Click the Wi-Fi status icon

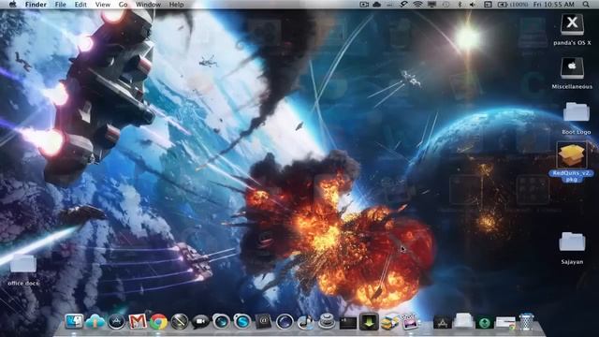(x=417, y=4)
